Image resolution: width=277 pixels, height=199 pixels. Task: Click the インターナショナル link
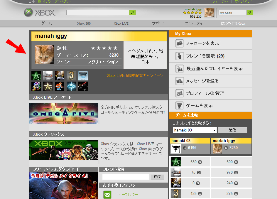click(x=57, y=1)
